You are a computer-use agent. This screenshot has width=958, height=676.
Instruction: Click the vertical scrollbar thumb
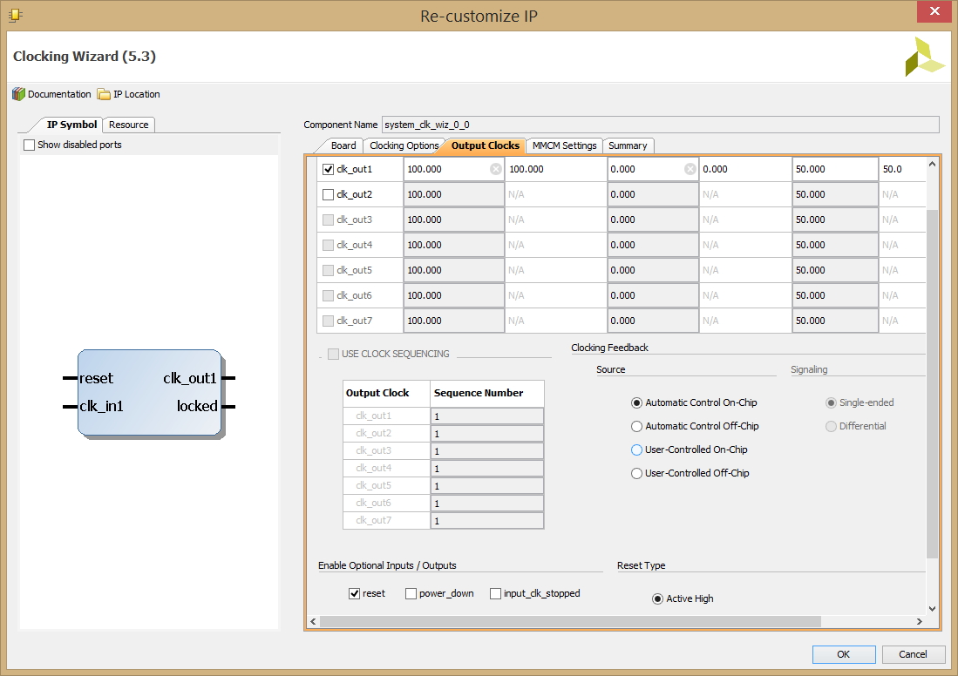(932, 384)
